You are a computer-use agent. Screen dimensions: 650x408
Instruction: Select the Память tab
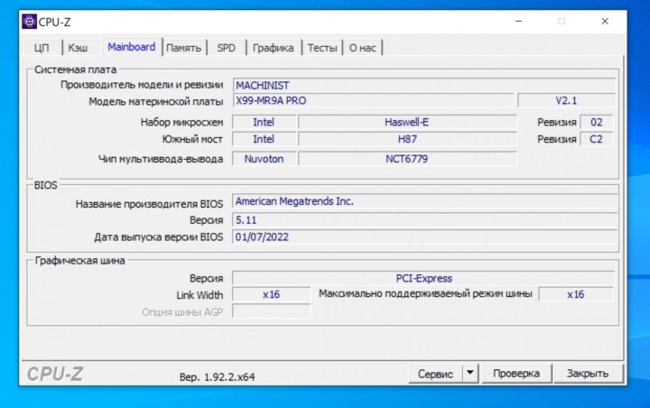pos(183,48)
